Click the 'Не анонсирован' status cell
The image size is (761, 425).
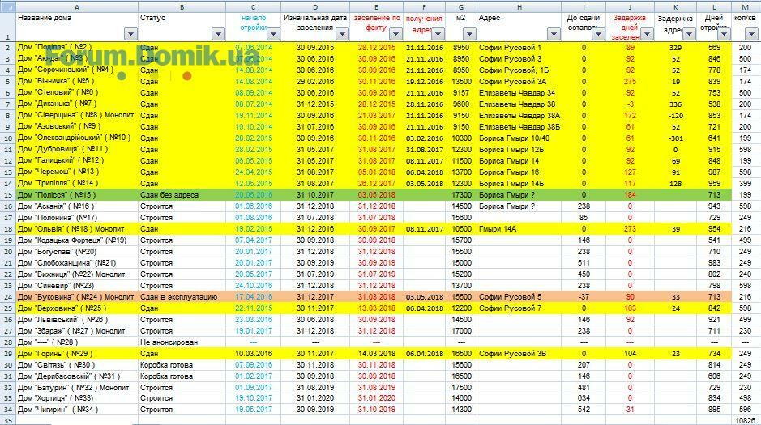[x=169, y=342]
